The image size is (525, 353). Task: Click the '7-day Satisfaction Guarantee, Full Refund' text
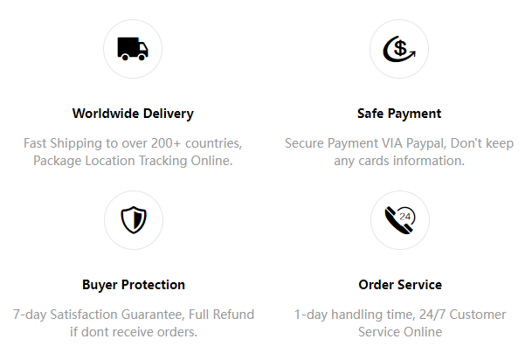pos(134,315)
